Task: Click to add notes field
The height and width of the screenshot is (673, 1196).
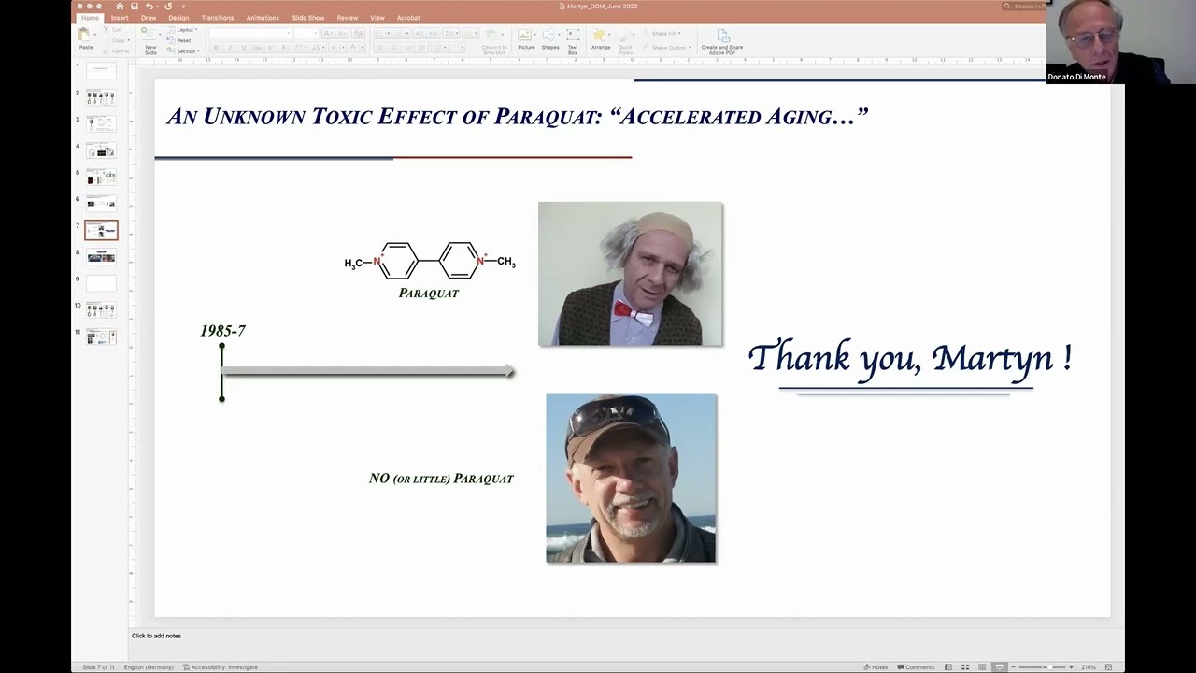Action: (156, 636)
